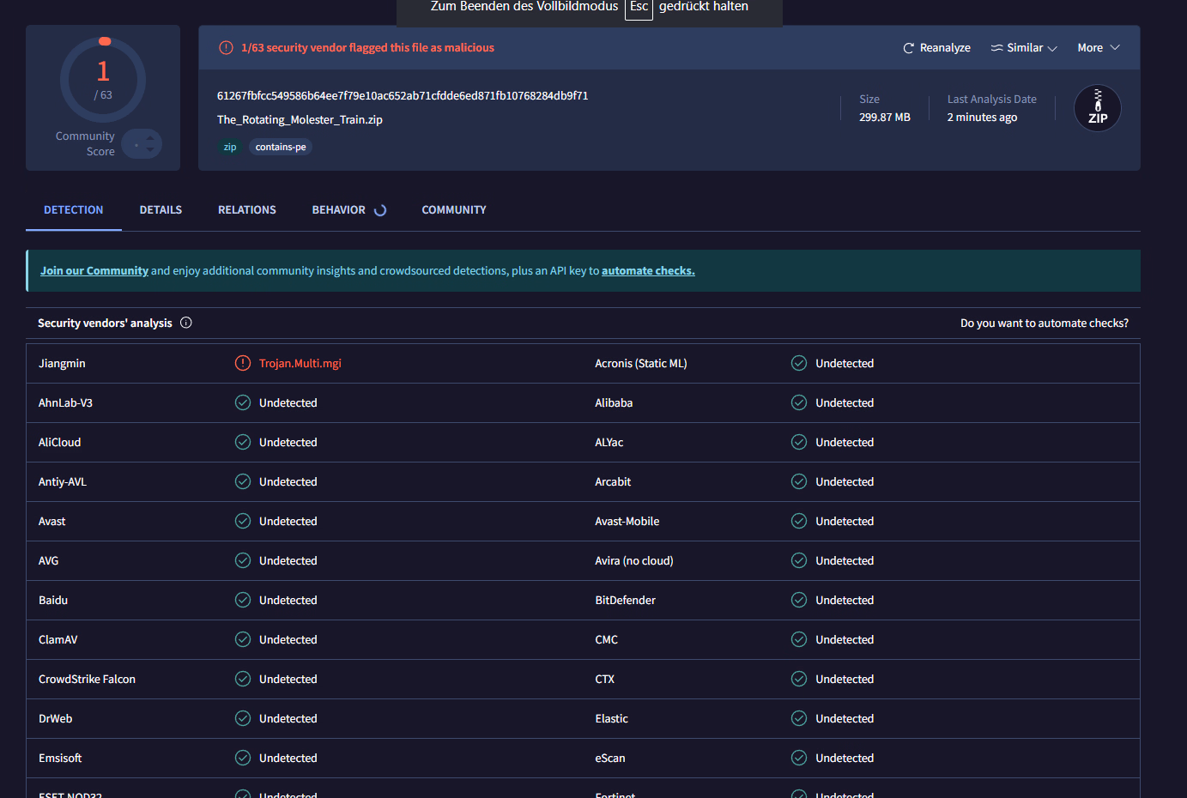1187x798 pixels.
Task: Click the loading spinner beside the Behavior tab
Action: click(380, 210)
